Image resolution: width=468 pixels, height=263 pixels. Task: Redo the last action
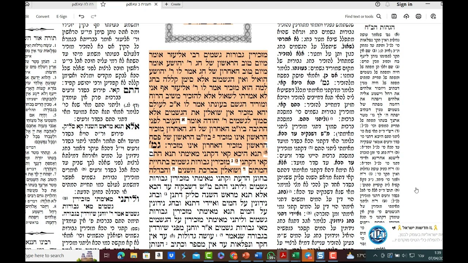pos(94,16)
